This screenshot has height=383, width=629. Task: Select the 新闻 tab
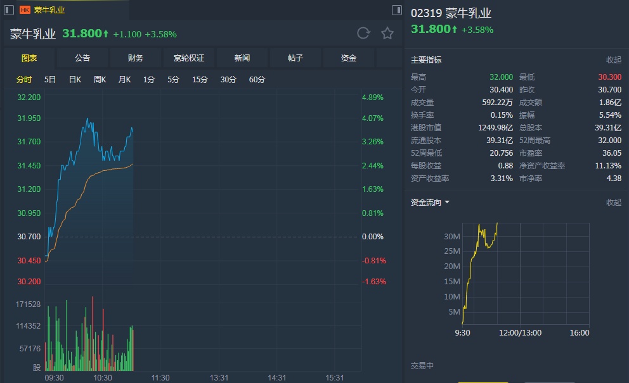242,58
